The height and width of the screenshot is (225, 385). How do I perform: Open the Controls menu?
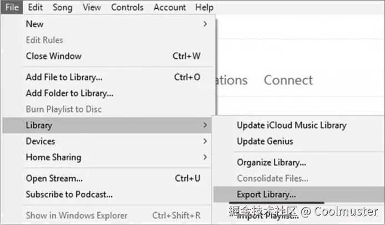click(x=127, y=7)
